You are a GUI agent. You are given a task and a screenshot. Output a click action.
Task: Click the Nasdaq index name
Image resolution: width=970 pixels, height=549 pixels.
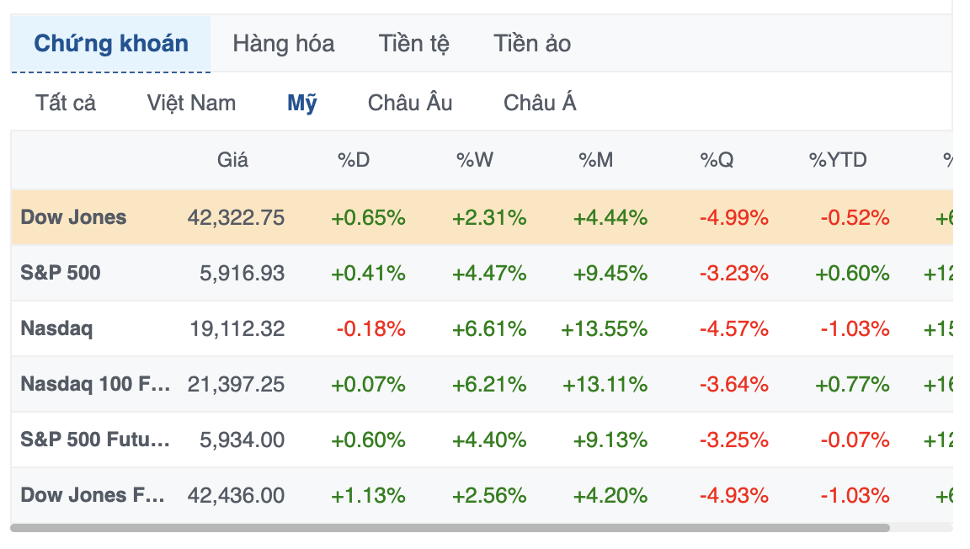57,328
